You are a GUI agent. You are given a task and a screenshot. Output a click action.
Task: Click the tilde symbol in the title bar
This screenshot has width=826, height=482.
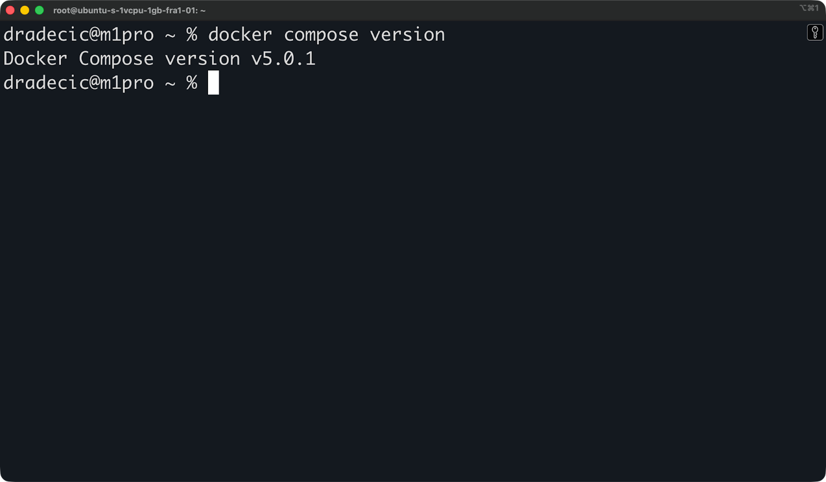(203, 10)
